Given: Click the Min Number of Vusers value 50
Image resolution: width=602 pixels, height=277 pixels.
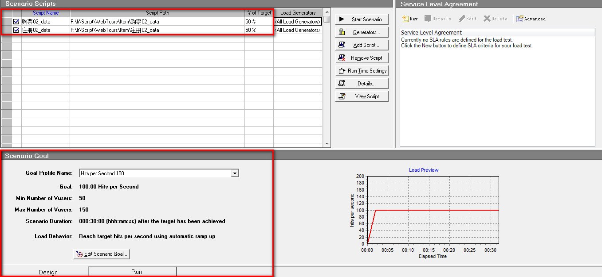Looking at the screenshot, I should click(x=82, y=198).
